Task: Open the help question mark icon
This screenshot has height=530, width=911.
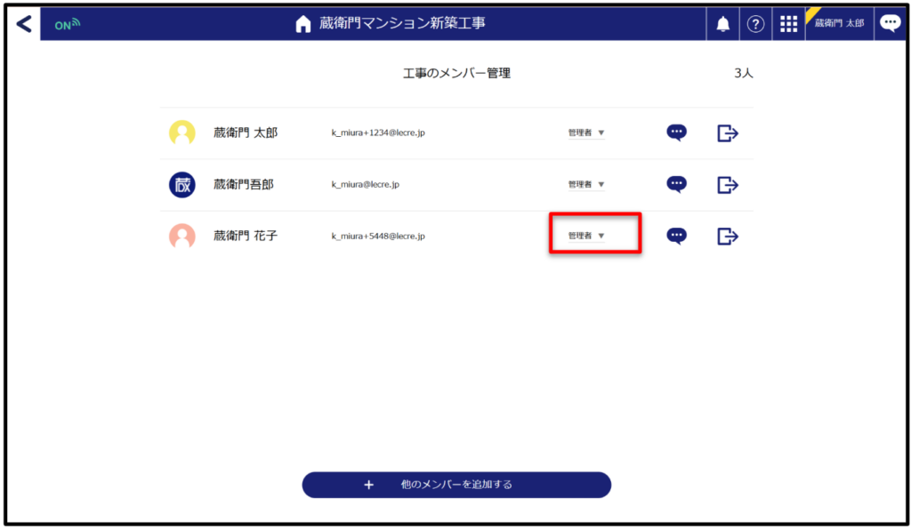Action: pyautogui.click(x=755, y=24)
